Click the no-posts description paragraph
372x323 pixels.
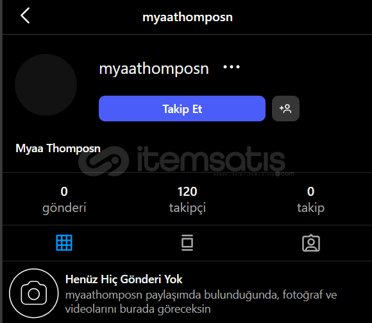click(x=201, y=302)
